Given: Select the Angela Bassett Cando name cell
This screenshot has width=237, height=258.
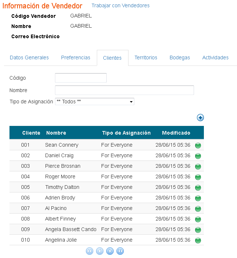Looking at the screenshot, I should (71, 229).
